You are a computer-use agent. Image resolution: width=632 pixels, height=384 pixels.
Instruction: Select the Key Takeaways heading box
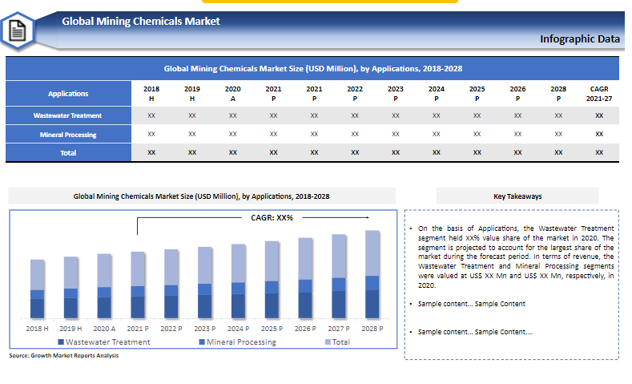pos(517,196)
